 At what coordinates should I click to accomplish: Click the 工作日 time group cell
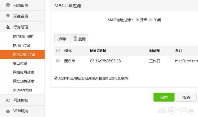(155, 61)
